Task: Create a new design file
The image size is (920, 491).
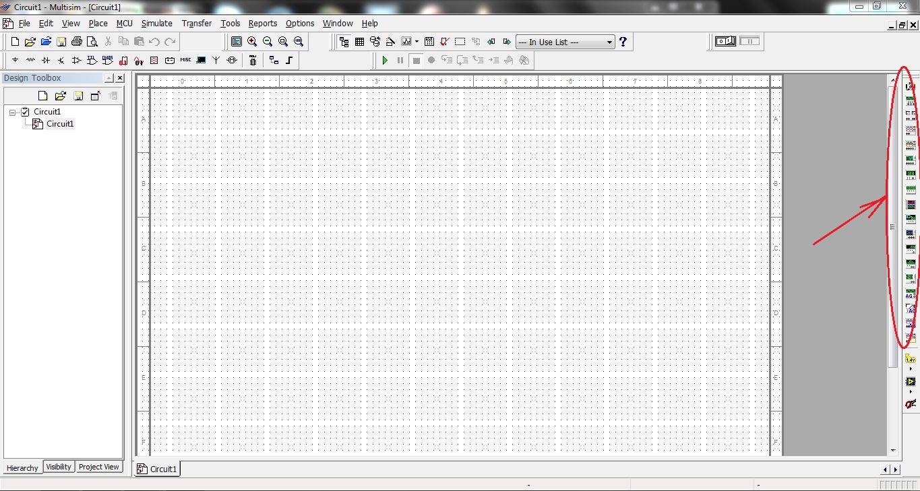Action: click(x=16, y=42)
